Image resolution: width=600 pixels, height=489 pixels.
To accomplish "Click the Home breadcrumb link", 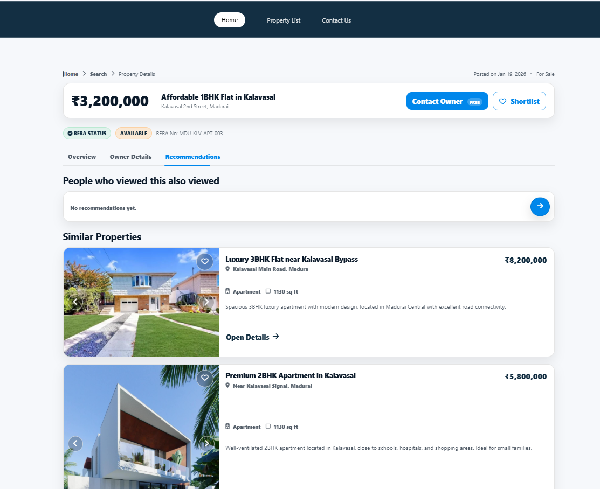I will 71,74.
